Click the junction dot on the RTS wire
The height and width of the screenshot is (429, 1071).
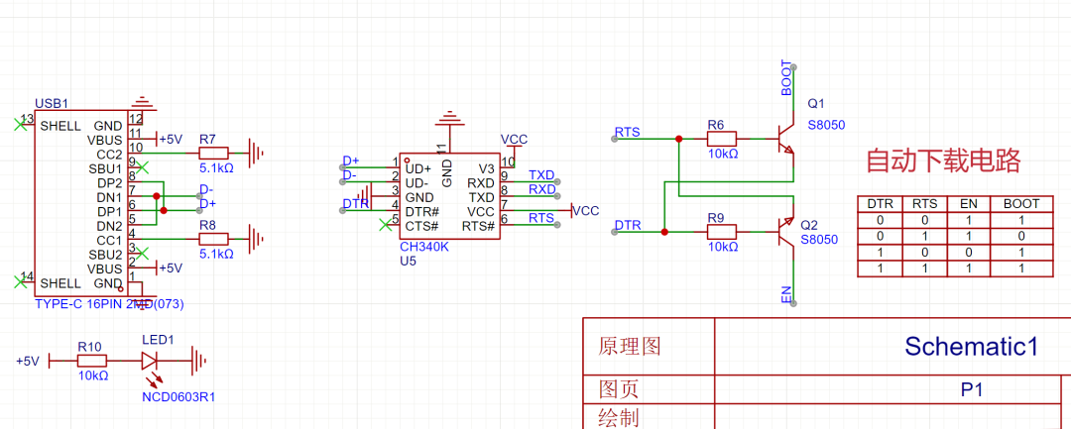(678, 139)
